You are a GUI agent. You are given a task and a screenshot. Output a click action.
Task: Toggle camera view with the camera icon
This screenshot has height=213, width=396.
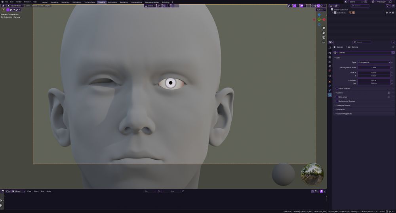coord(324,37)
